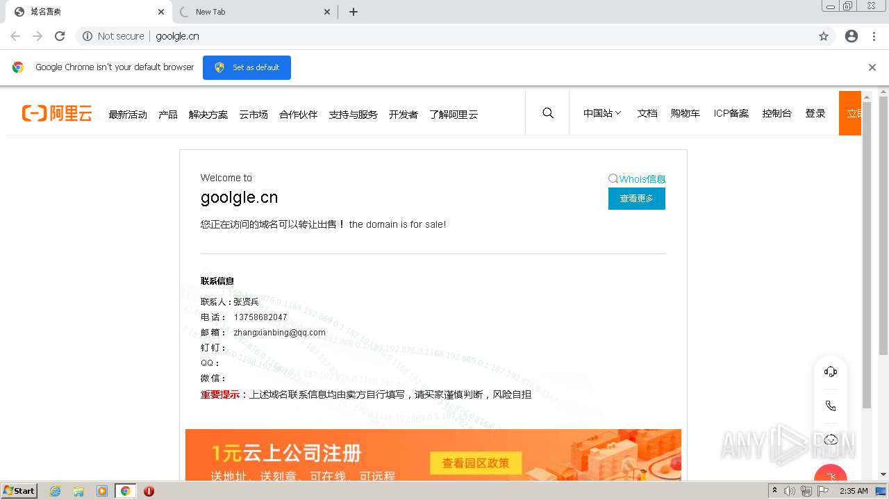Click the ICP备案 link
Viewport: 889px width, 500px height.
(x=731, y=113)
